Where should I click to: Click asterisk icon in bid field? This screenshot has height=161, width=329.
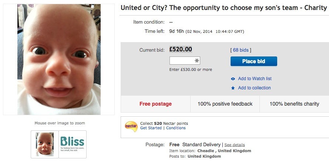point(197,61)
